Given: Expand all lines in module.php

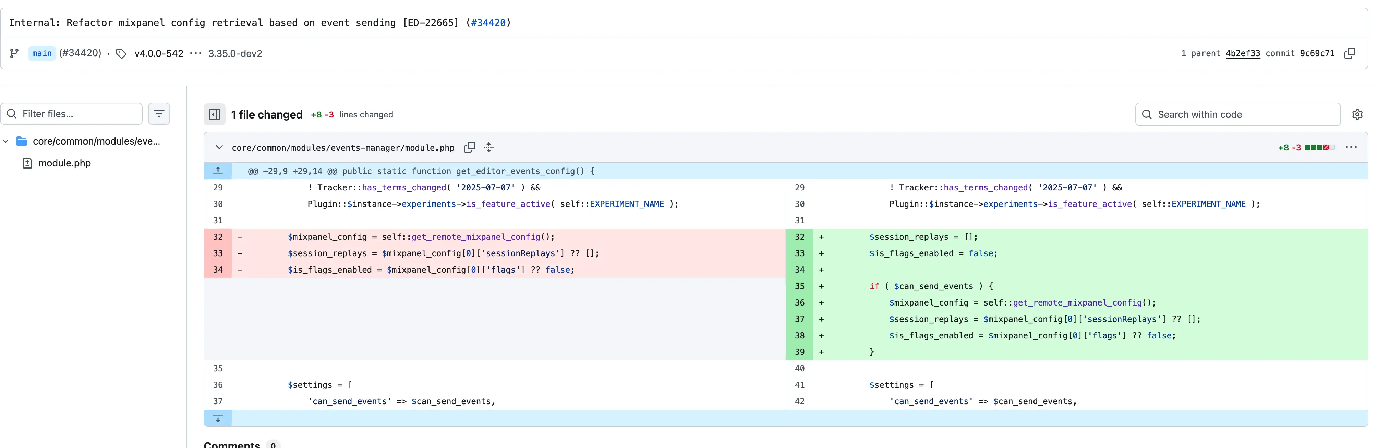Looking at the screenshot, I should tap(489, 148).
